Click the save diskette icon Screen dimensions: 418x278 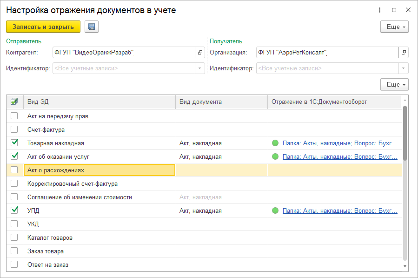pos(92,27)
